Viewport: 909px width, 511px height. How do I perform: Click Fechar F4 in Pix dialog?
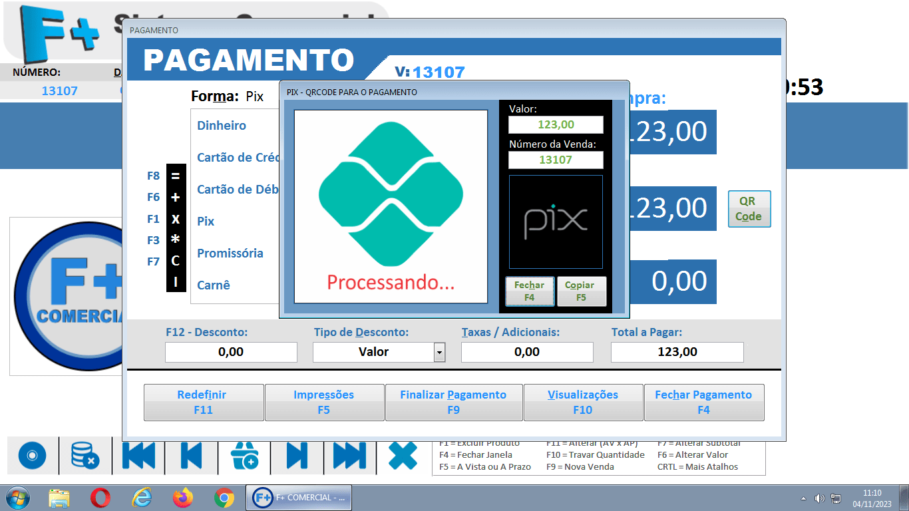click(530, 291)
